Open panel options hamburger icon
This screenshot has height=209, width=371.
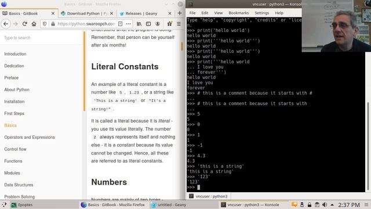tap(366, 205)
